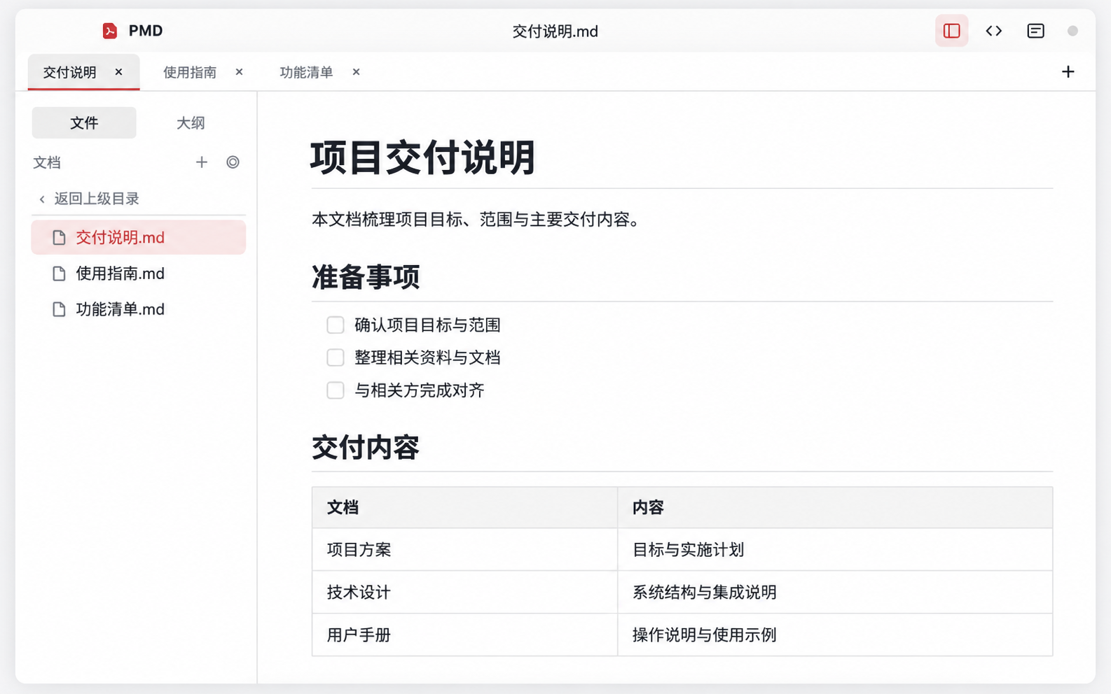Switch to source code view icon
The height and width of the screenshot is (694, 1111).
[x=993, y=31]
